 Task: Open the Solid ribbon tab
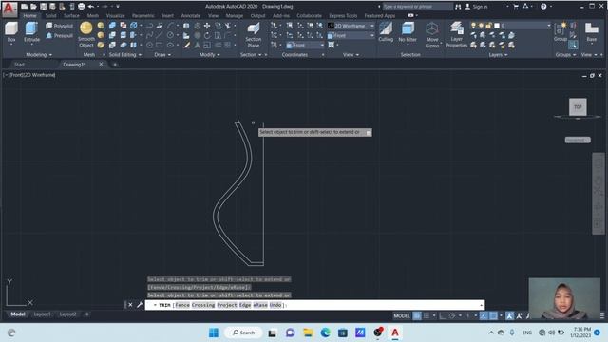(50, 16)
